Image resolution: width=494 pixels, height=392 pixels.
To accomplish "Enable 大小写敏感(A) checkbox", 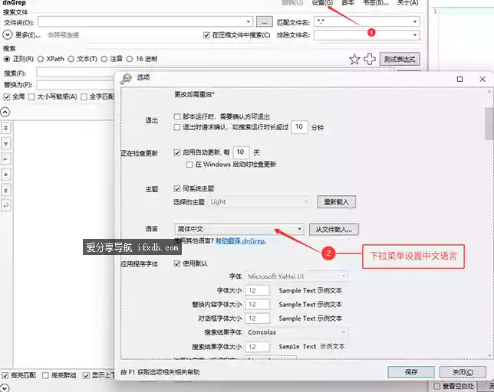I will [31, 96].
